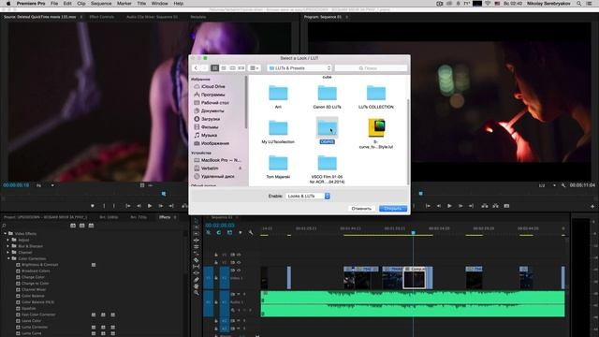This screenshot has width=599, height=337.
Task: Expand the Channel effects folder
Action: tap(8, 252)
